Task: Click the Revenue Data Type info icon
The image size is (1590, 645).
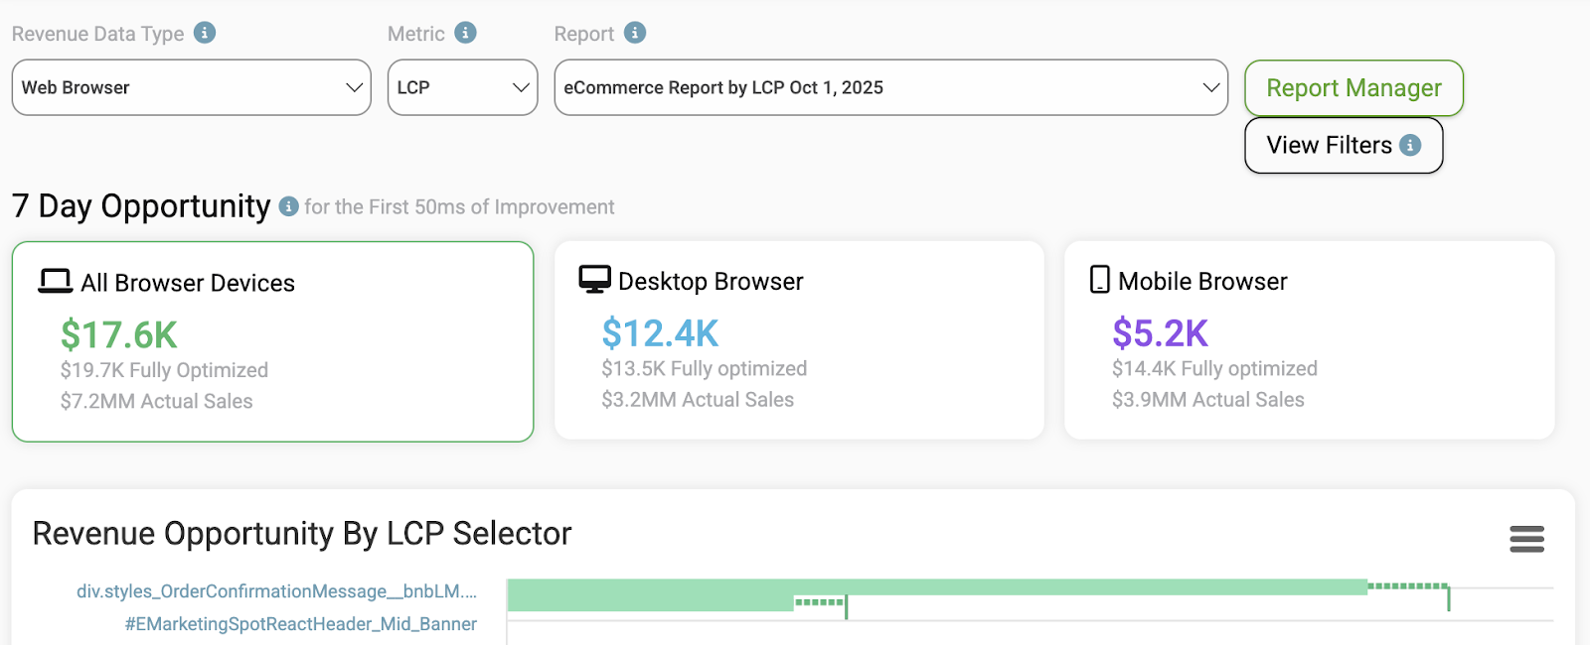Action: [x=205, y=33]
